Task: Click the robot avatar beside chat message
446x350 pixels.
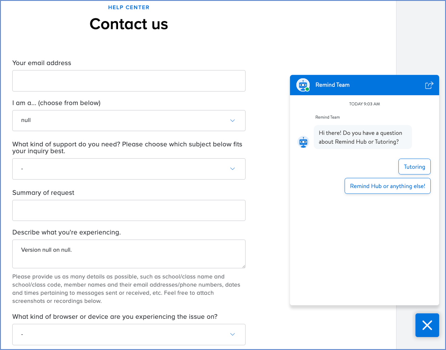Action: 303,142
